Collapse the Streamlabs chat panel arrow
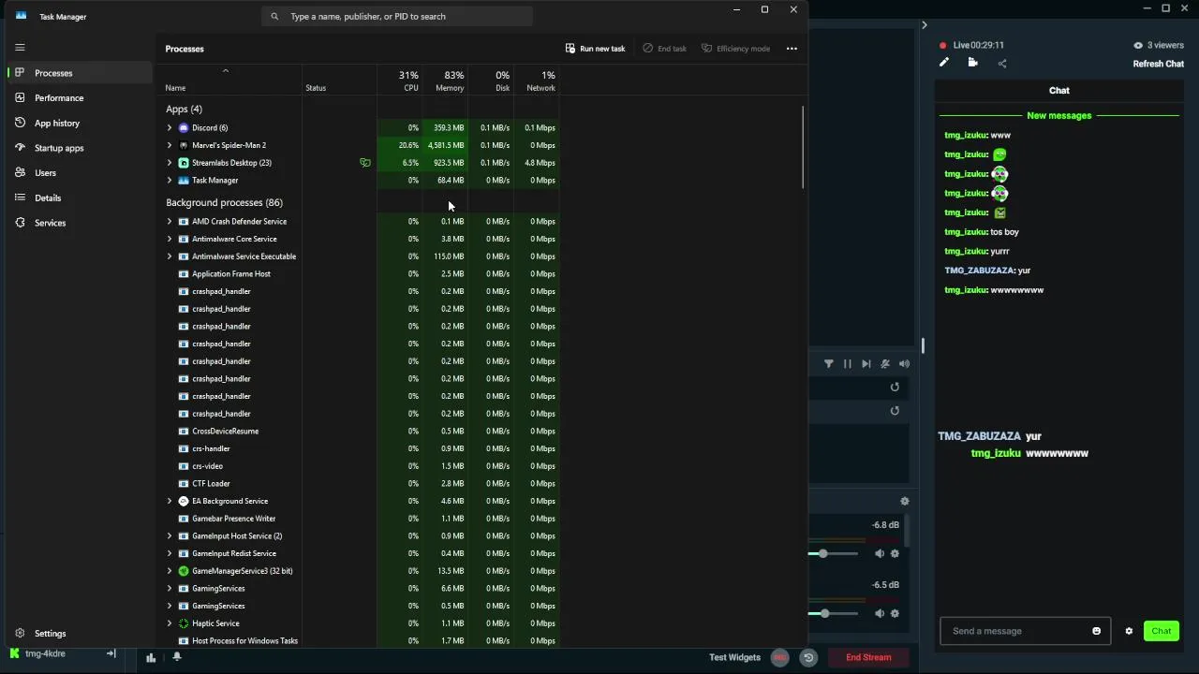The width and height of the screenshot is (1199, 674). coord(924,25)
